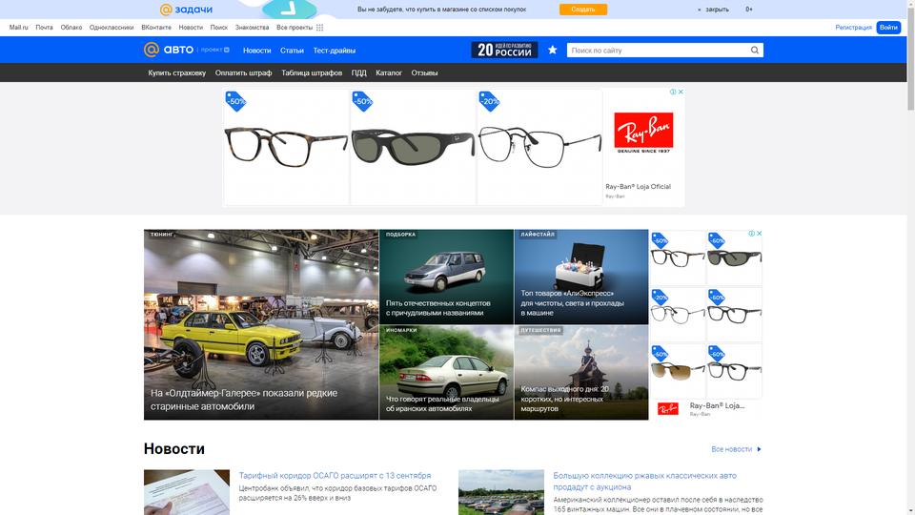Open the Одноклассники link
Image resolution: width=915 pixels, height=515 pixels.
[112, 28]
